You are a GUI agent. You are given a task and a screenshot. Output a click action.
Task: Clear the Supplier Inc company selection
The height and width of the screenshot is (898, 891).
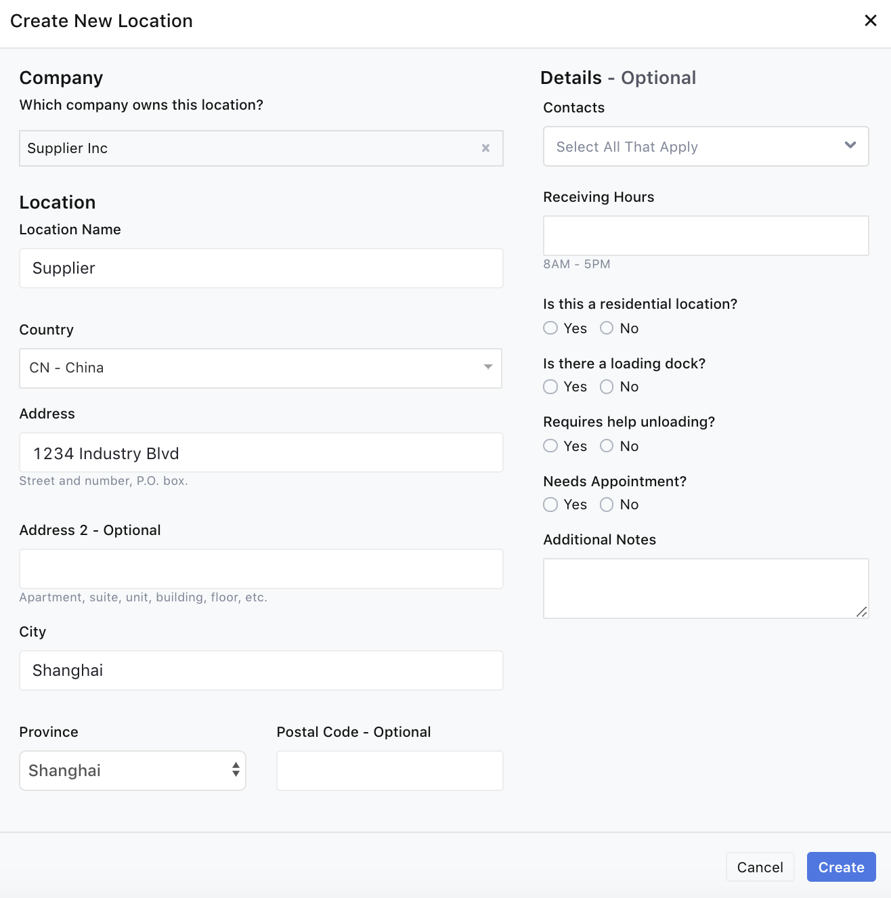point(485,148)
